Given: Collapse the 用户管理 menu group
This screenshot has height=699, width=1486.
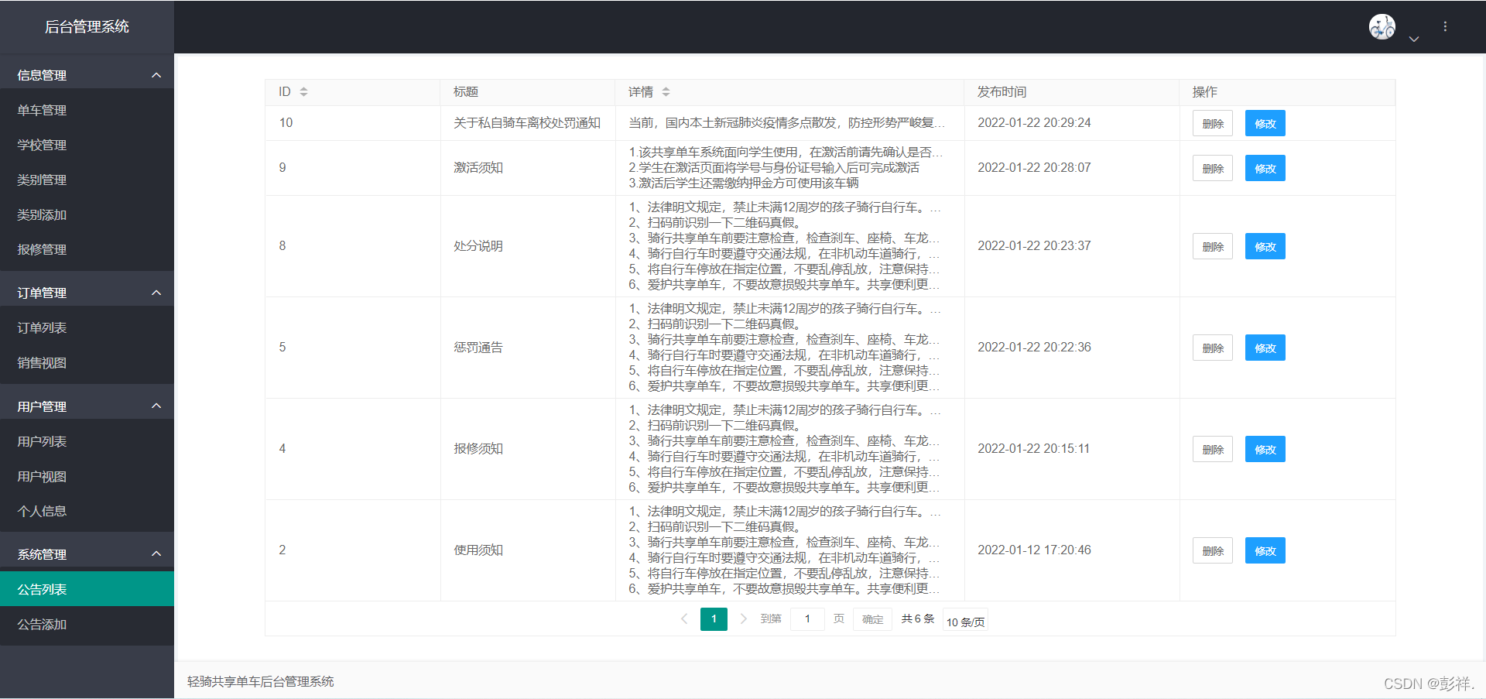Looking at the screenshot, I should (87, 406).
